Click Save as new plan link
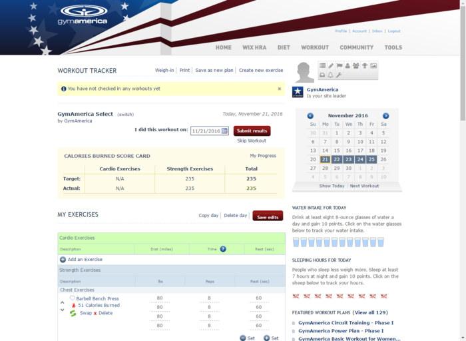Screen dimensions: 466x341 [214, 70]
